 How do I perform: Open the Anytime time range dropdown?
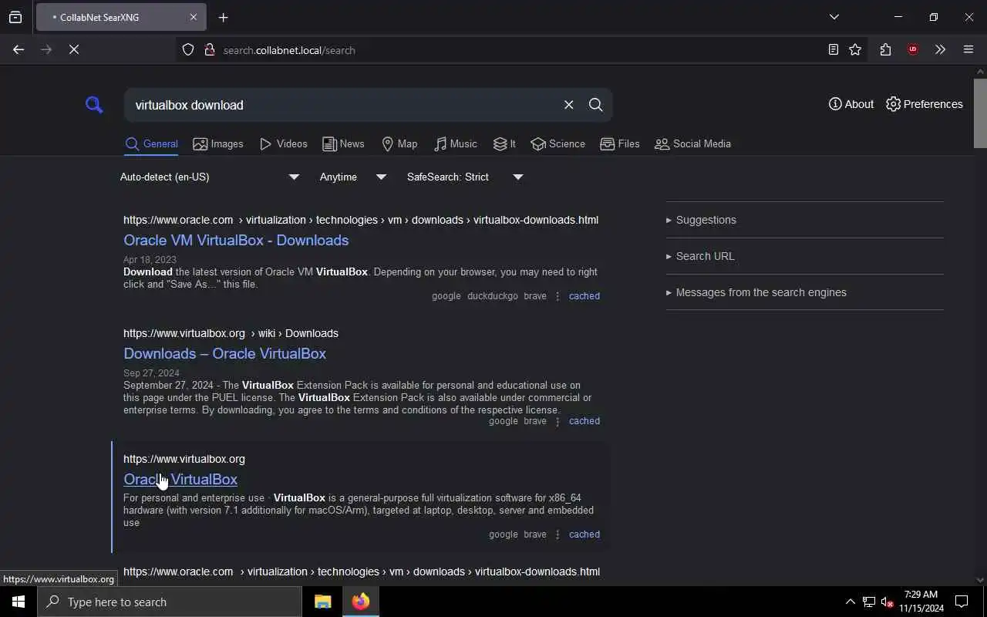click(353, 177)
